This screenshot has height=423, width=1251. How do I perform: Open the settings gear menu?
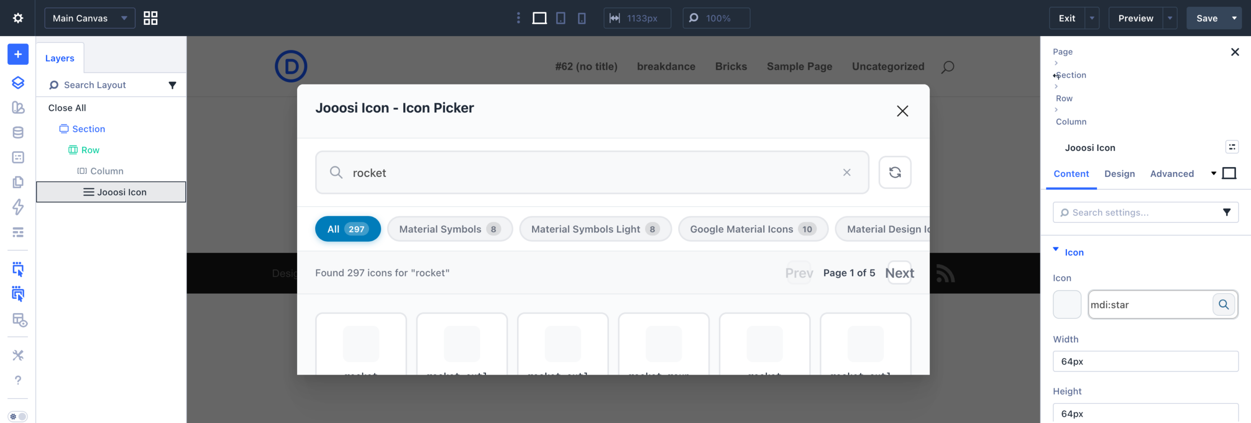18,18
